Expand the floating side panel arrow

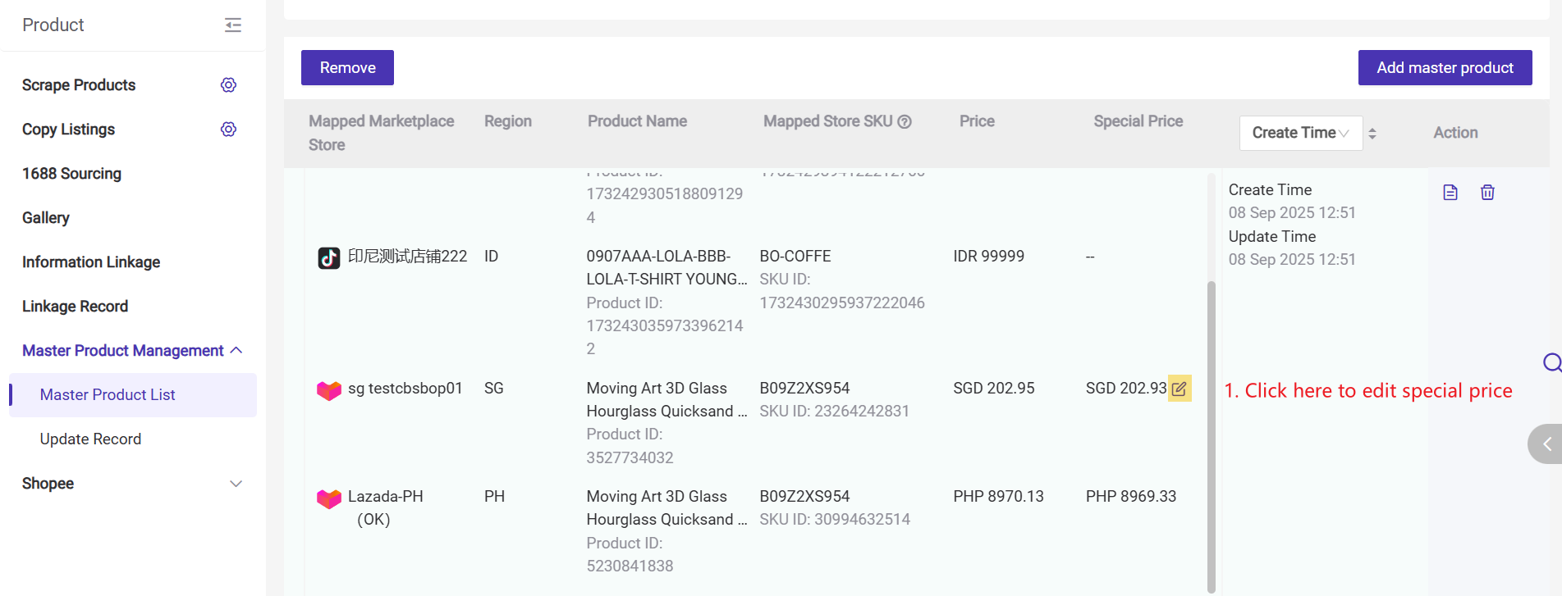point(1546,444)
